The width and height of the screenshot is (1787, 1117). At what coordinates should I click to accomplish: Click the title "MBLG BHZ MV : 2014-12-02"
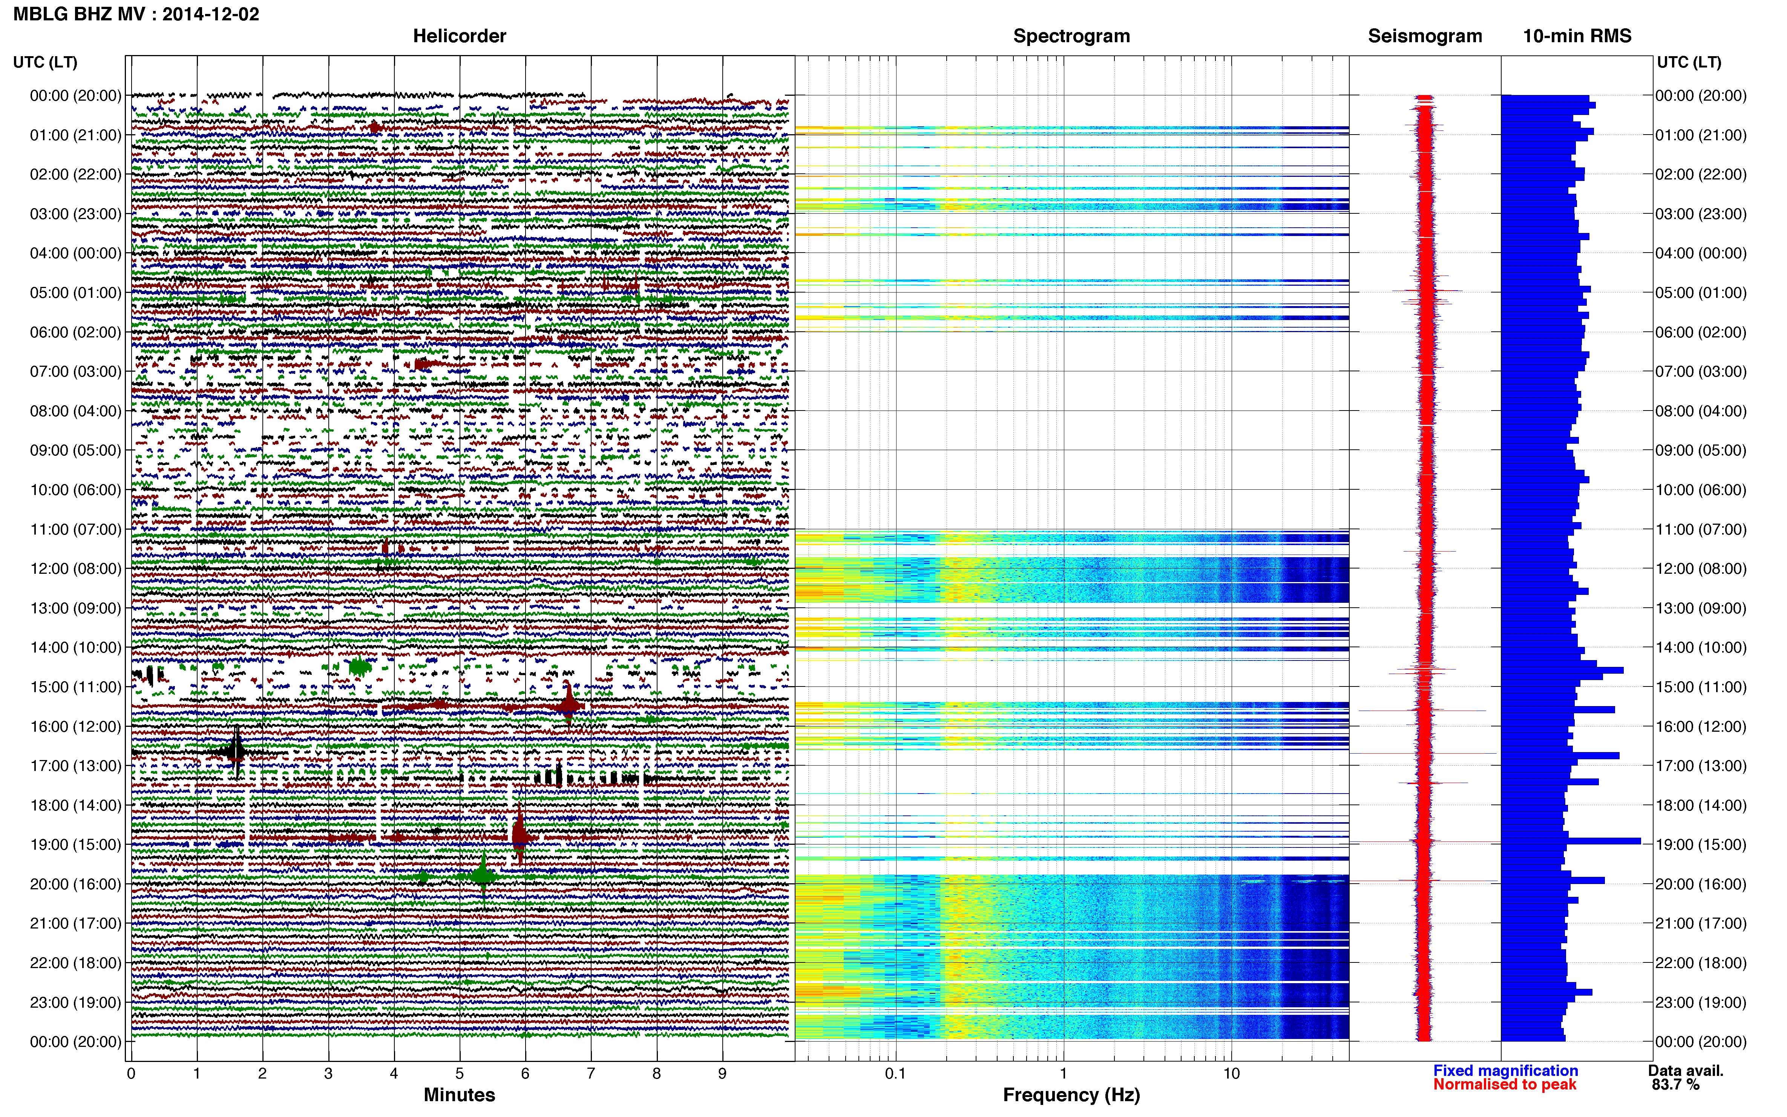pyautogui.click(x=136, y=14)
